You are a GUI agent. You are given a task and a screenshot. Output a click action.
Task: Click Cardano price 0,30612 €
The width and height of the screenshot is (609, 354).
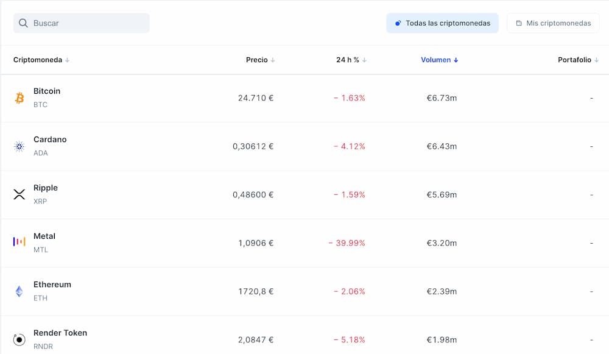253,146
